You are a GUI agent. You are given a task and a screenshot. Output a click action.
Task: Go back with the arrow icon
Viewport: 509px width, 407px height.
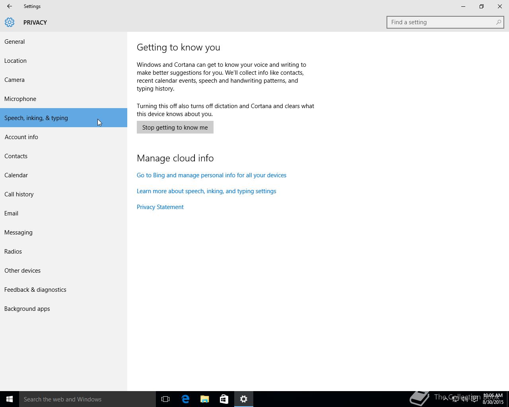click(x=10, y=6)
